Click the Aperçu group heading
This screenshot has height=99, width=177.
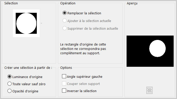(x=132, y=3)
